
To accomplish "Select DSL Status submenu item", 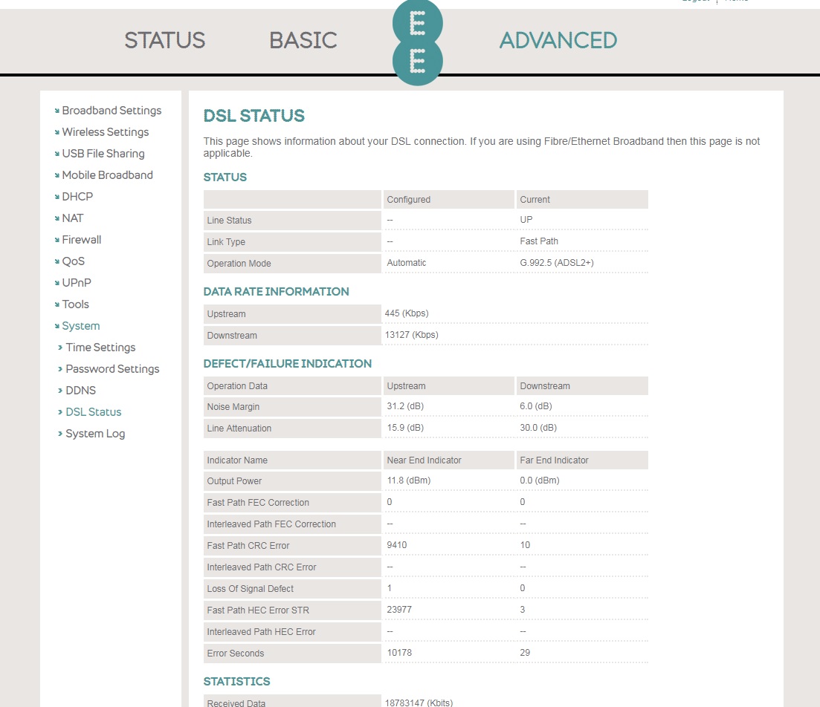I will pos(93,411).
